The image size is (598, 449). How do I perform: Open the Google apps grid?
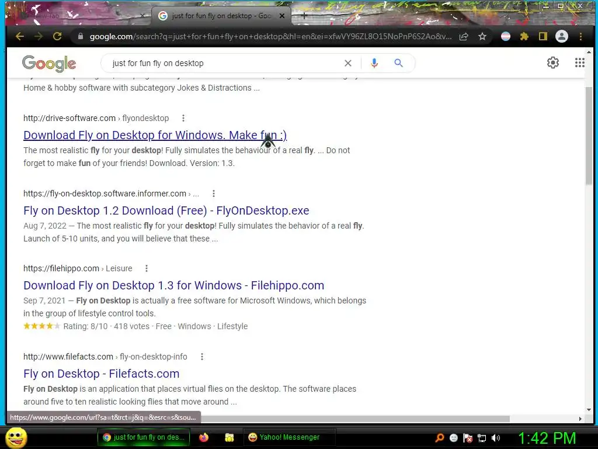pyautogui.click(x=580, y=63)
